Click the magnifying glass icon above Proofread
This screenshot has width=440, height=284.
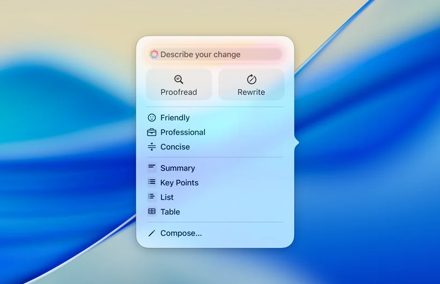click(179, 80)
